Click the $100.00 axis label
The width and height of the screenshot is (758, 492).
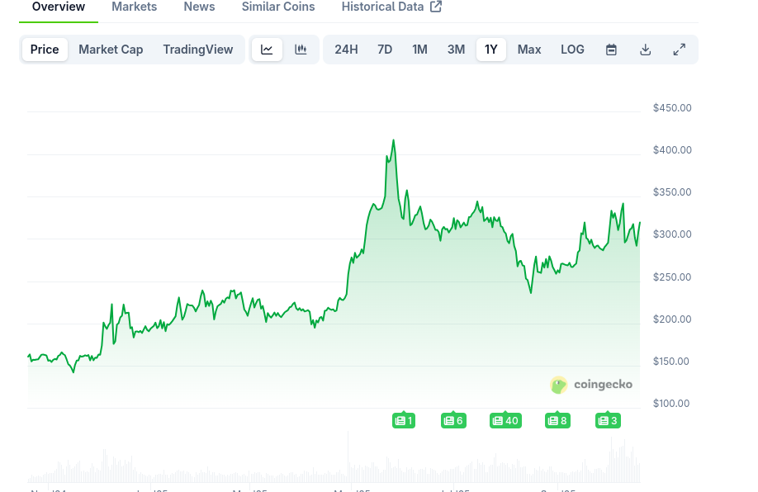(x=671, y=404)
